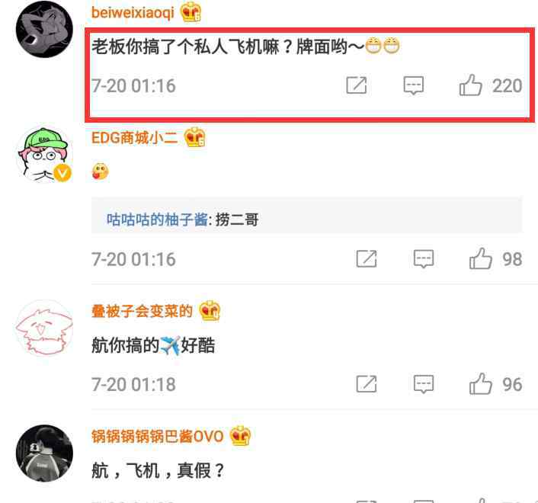Image resolution: width=538 pixels, height=503 pixels.
Task: Repost beiweixiaoqi's comment using share icon
Action: [x=357, y=85]
